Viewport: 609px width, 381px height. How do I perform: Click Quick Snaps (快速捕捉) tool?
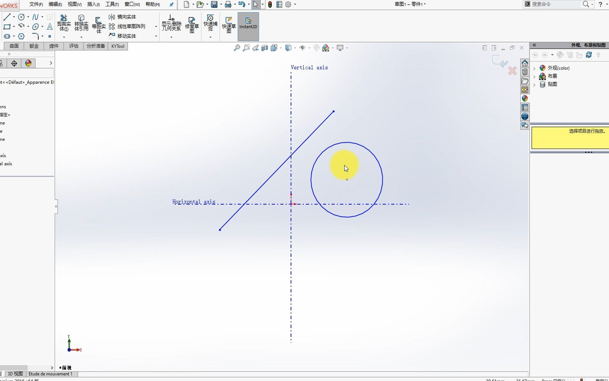210,23
